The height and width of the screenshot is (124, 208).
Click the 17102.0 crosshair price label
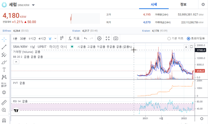200,50
